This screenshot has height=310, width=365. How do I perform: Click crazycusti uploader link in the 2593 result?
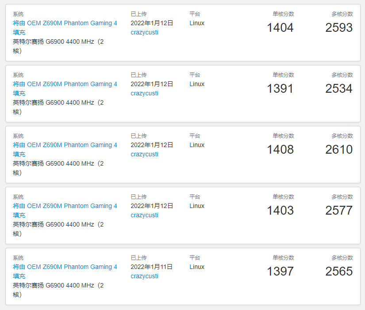[144, 32]
